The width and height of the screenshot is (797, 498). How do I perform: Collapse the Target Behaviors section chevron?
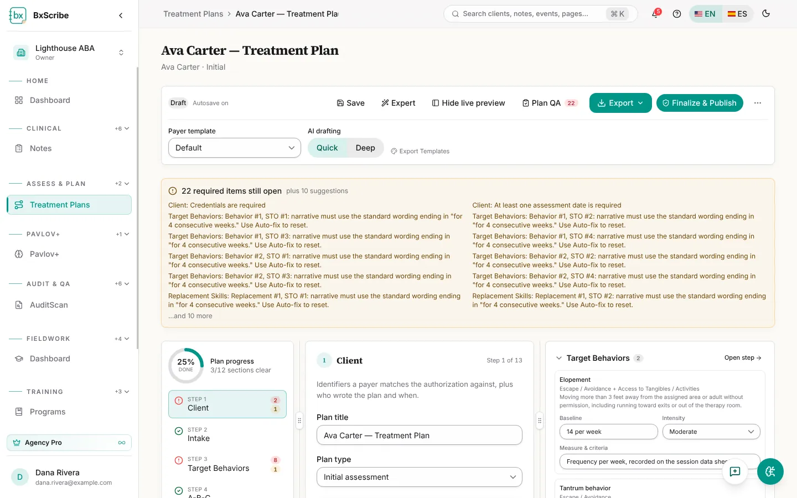[559, 358]
